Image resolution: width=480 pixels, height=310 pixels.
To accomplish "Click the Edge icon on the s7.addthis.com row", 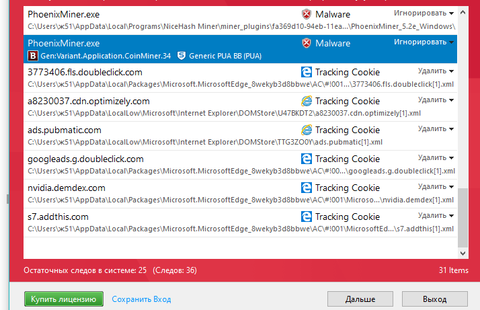I will [307, 217].
